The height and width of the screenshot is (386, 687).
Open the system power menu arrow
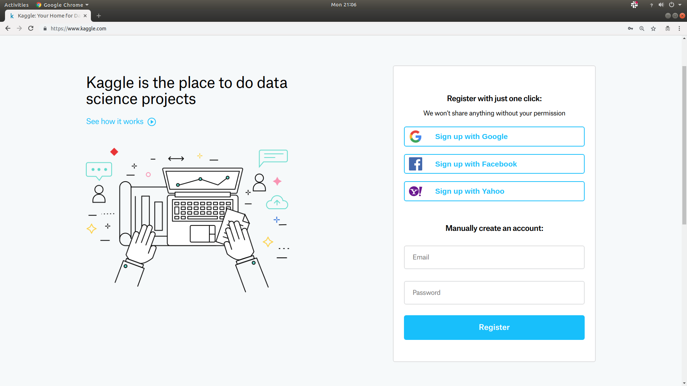click(680, 5)
